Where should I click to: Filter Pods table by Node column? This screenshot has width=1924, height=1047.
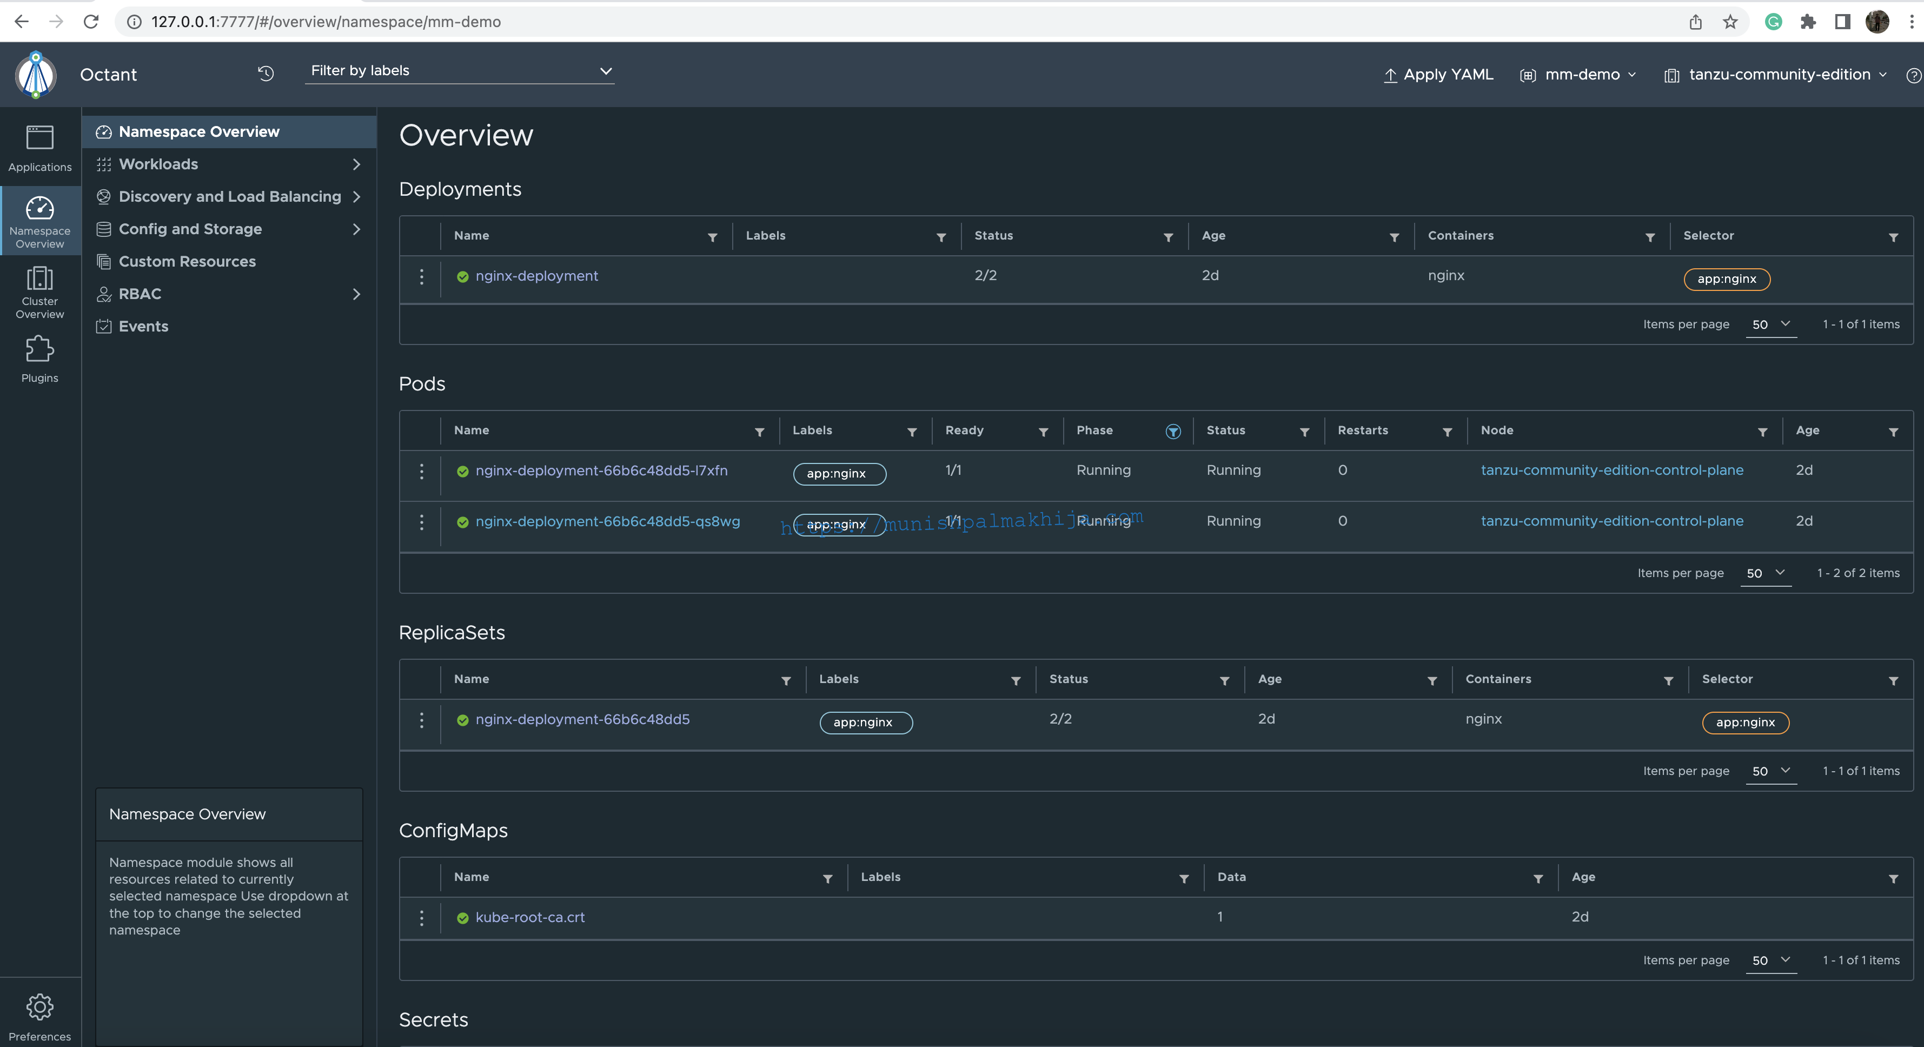click(1762, 433)
